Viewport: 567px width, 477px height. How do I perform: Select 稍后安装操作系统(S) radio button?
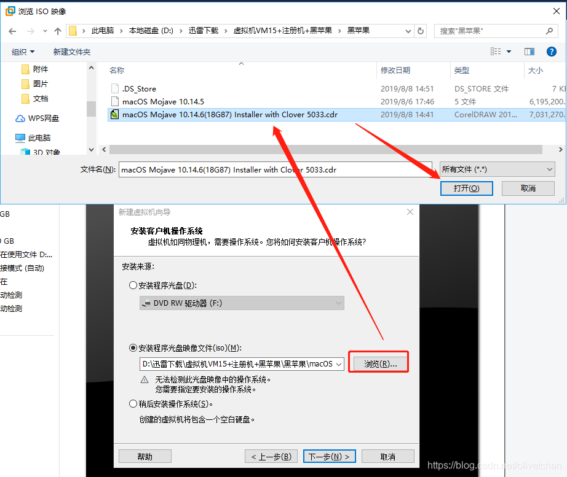[133, 404]
